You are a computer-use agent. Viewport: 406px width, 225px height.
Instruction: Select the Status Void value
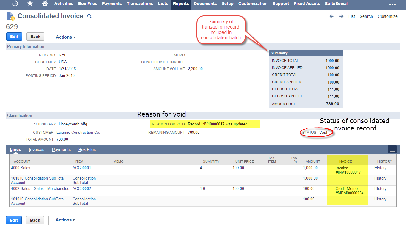(x=323, y=133)
